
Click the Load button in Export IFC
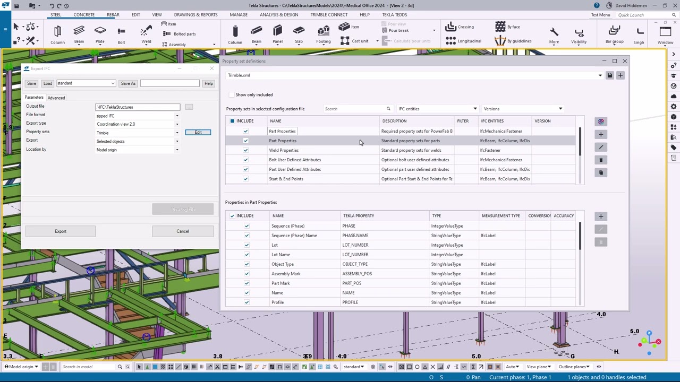[x=48, y=83]
